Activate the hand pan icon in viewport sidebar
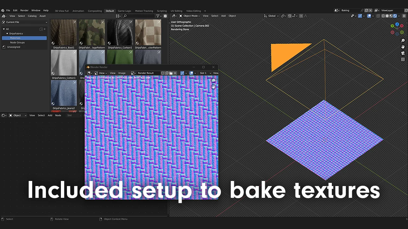Viewport: 408px width, 229px height. (x=403, y=46)
